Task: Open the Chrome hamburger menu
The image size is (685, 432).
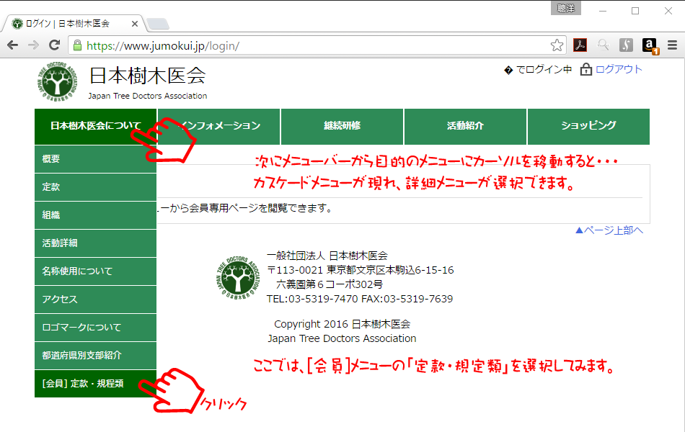Action: pyautogui.click(x=672, y=45)
